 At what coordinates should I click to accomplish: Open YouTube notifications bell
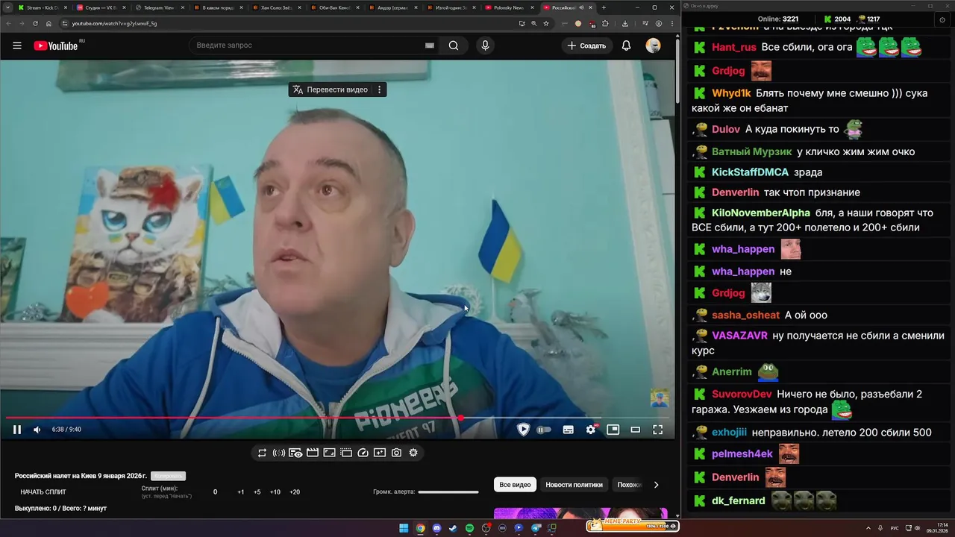pos(626,45)
